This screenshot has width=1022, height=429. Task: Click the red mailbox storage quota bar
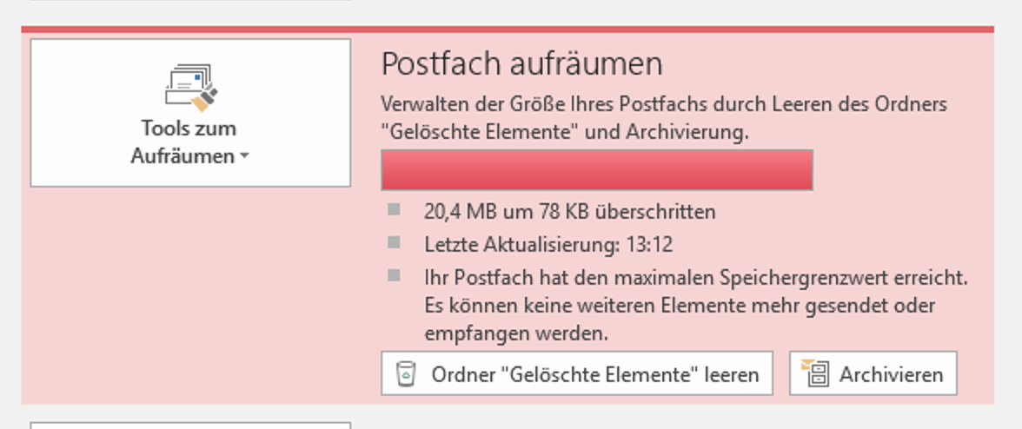point(596,169)
